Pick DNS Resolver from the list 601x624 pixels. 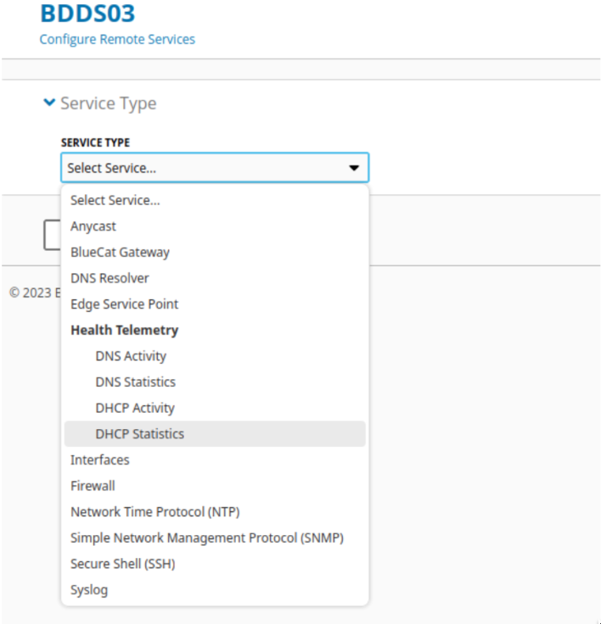click(x=215, y=278)
